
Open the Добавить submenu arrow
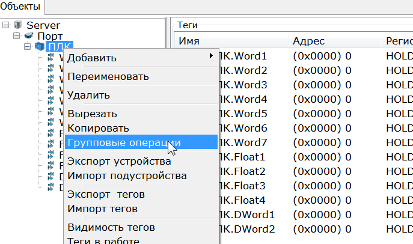[x=211, y=57]
